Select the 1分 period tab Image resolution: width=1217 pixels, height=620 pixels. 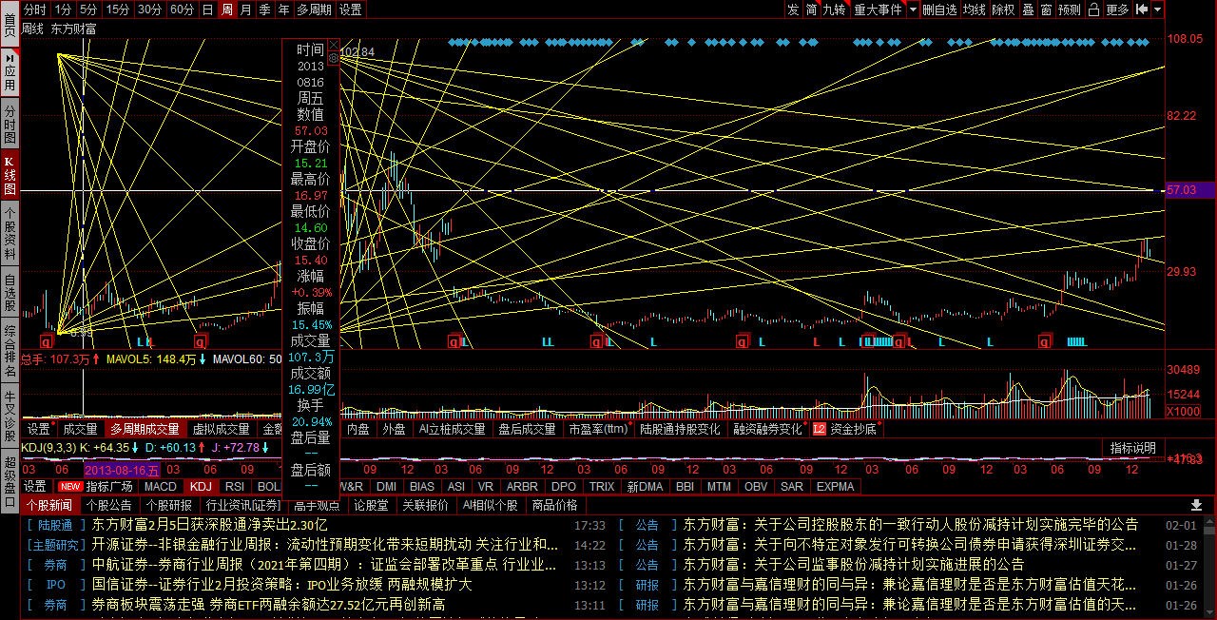[x=63, y=10]
